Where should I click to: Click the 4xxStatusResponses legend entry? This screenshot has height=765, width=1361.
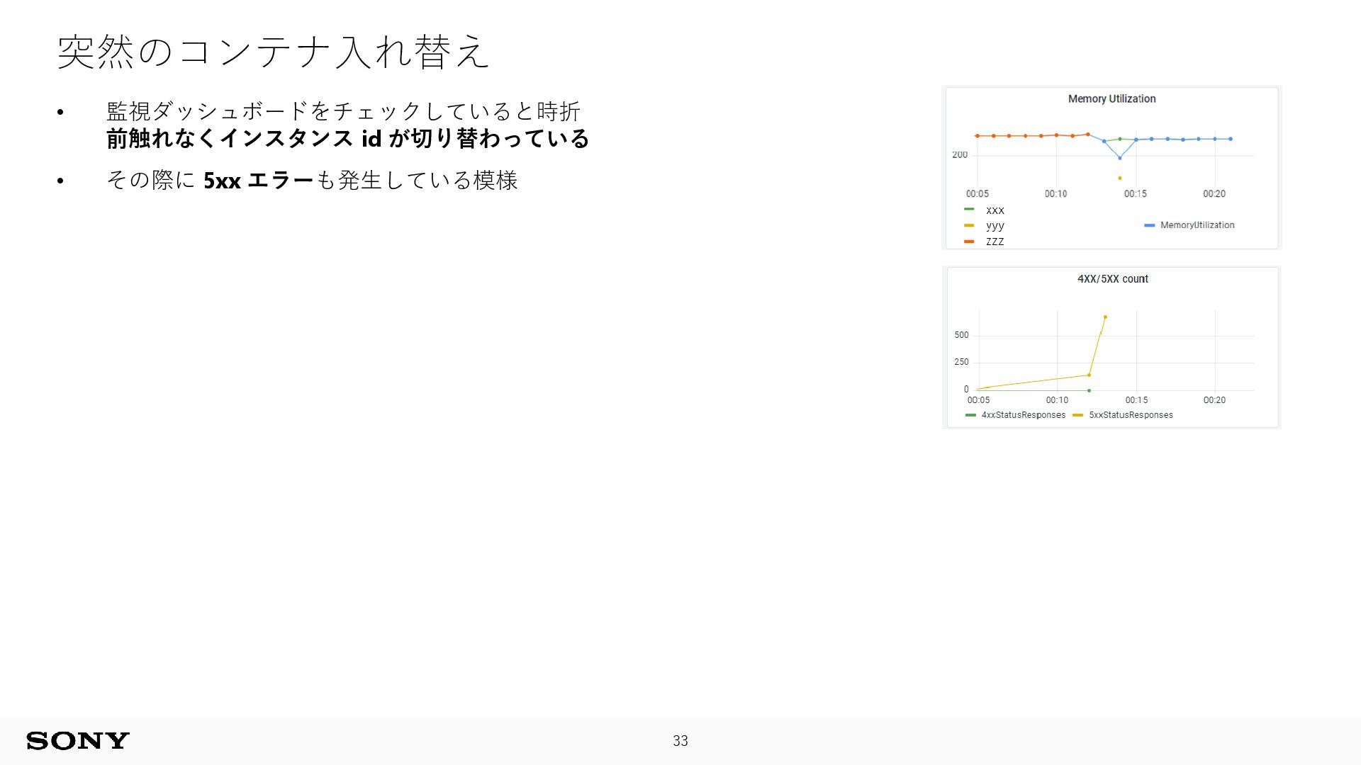coord(1015,415)
